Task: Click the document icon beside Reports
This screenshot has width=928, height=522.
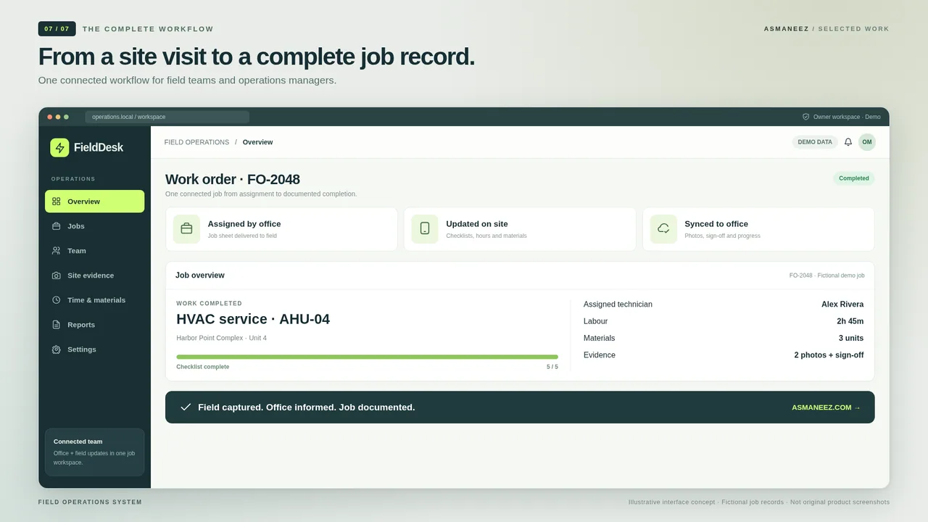Action: click(57, 325)
